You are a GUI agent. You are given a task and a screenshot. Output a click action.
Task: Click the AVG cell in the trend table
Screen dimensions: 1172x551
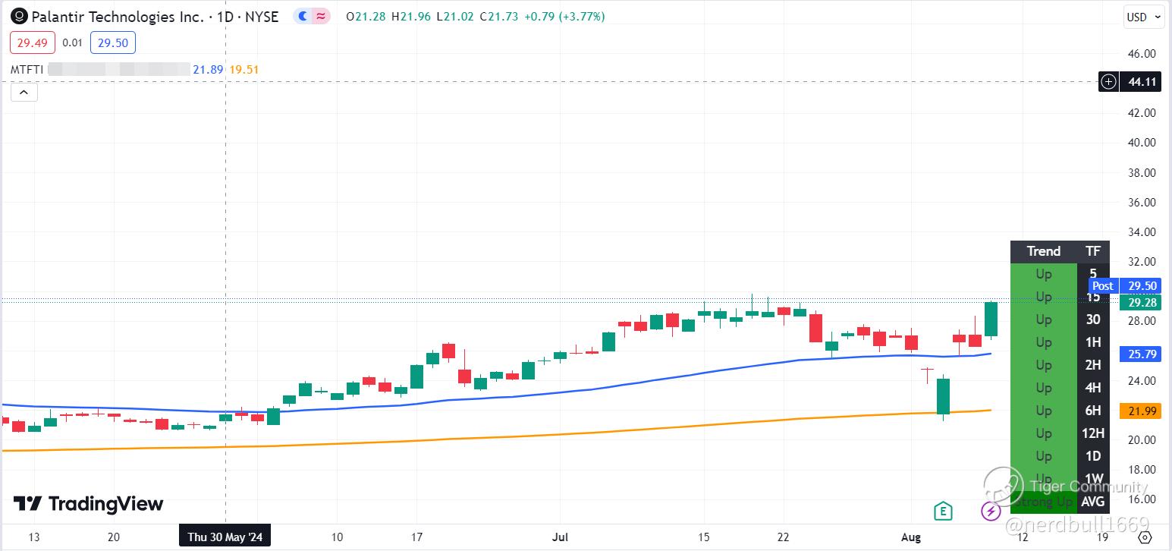point(1093,502)
